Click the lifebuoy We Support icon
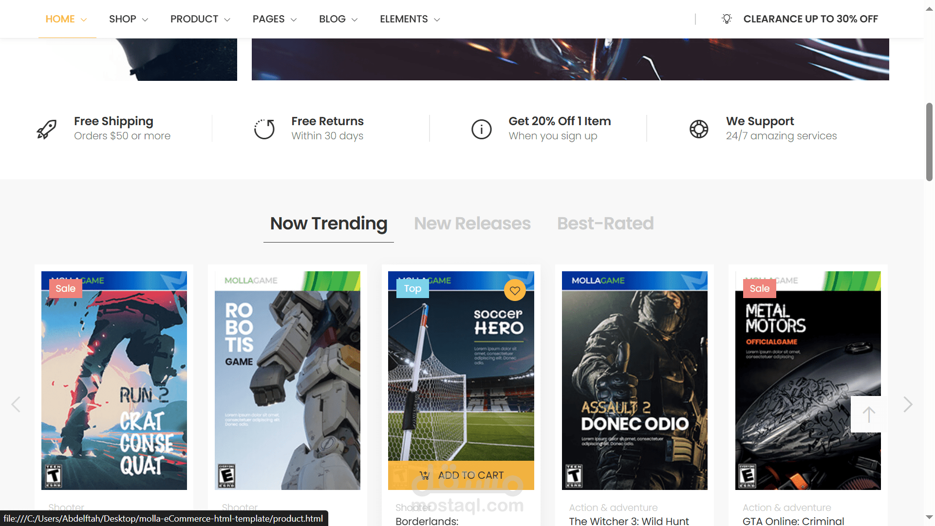Image resolution: width=935 pixels, height=526 pixels. 699,129
